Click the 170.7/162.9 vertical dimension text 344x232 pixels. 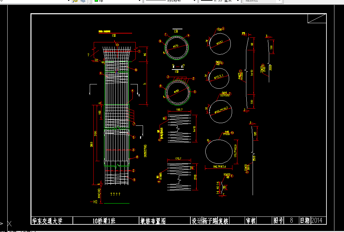[x=235, y=151]
